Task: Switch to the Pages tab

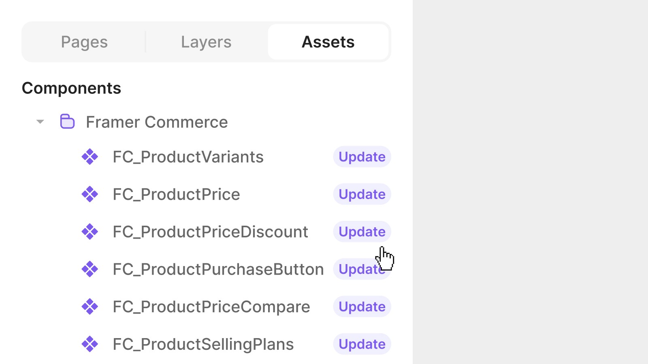Action: (x=84, y=42)
